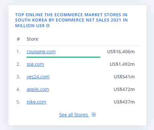
Task: Click the US$472m net sales value
Action: (x=124, y=89)
